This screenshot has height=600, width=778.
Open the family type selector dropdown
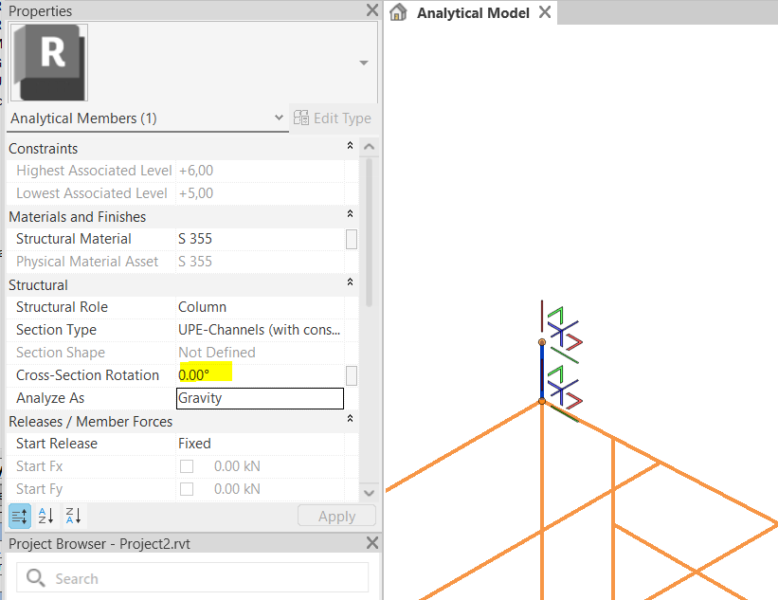363,63
